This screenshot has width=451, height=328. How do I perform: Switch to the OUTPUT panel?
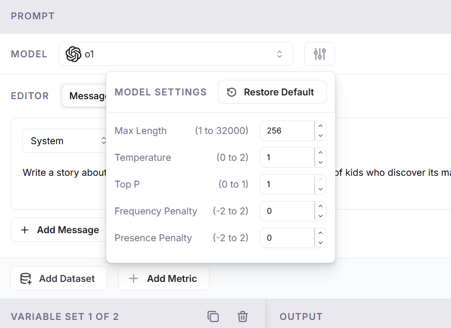point(301,317)
